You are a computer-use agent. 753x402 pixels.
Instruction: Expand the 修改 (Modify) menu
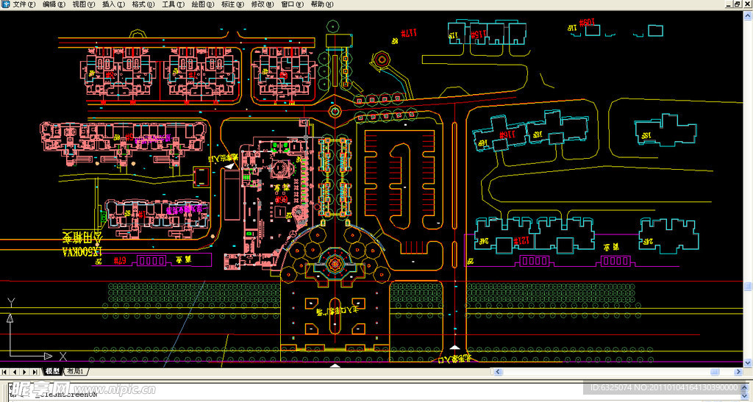tap(261, 4)
